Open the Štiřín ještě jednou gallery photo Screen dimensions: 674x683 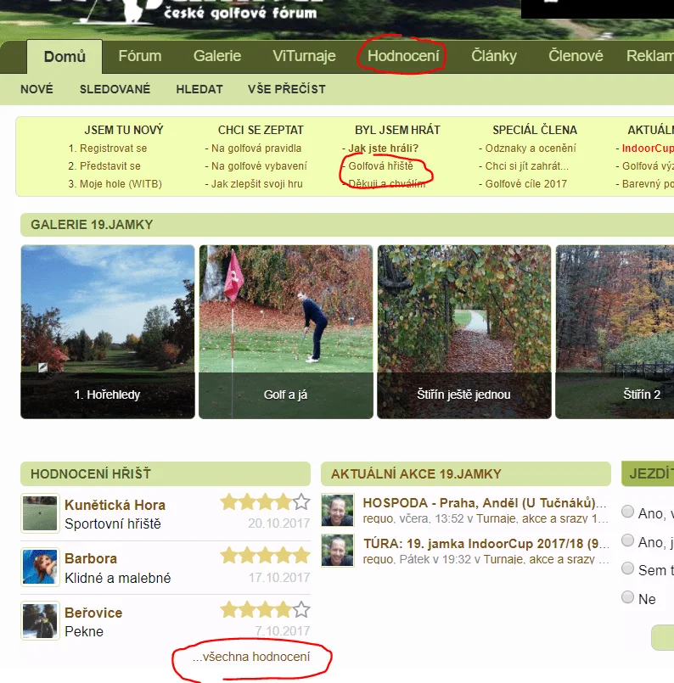pos(464,332)
